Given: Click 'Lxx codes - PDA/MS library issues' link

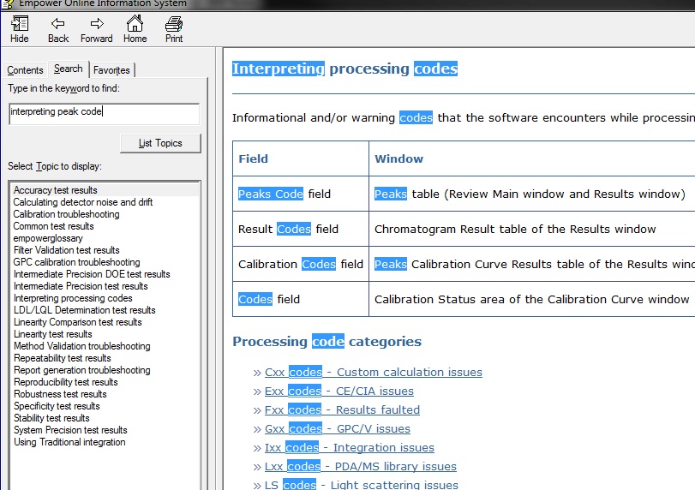Looking at the screenshot, I should pyautogui.click(x=361, y=466).
